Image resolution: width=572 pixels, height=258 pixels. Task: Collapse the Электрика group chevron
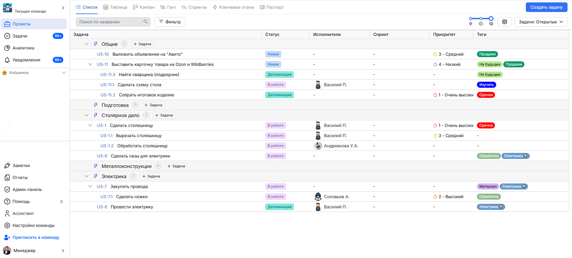87,176
